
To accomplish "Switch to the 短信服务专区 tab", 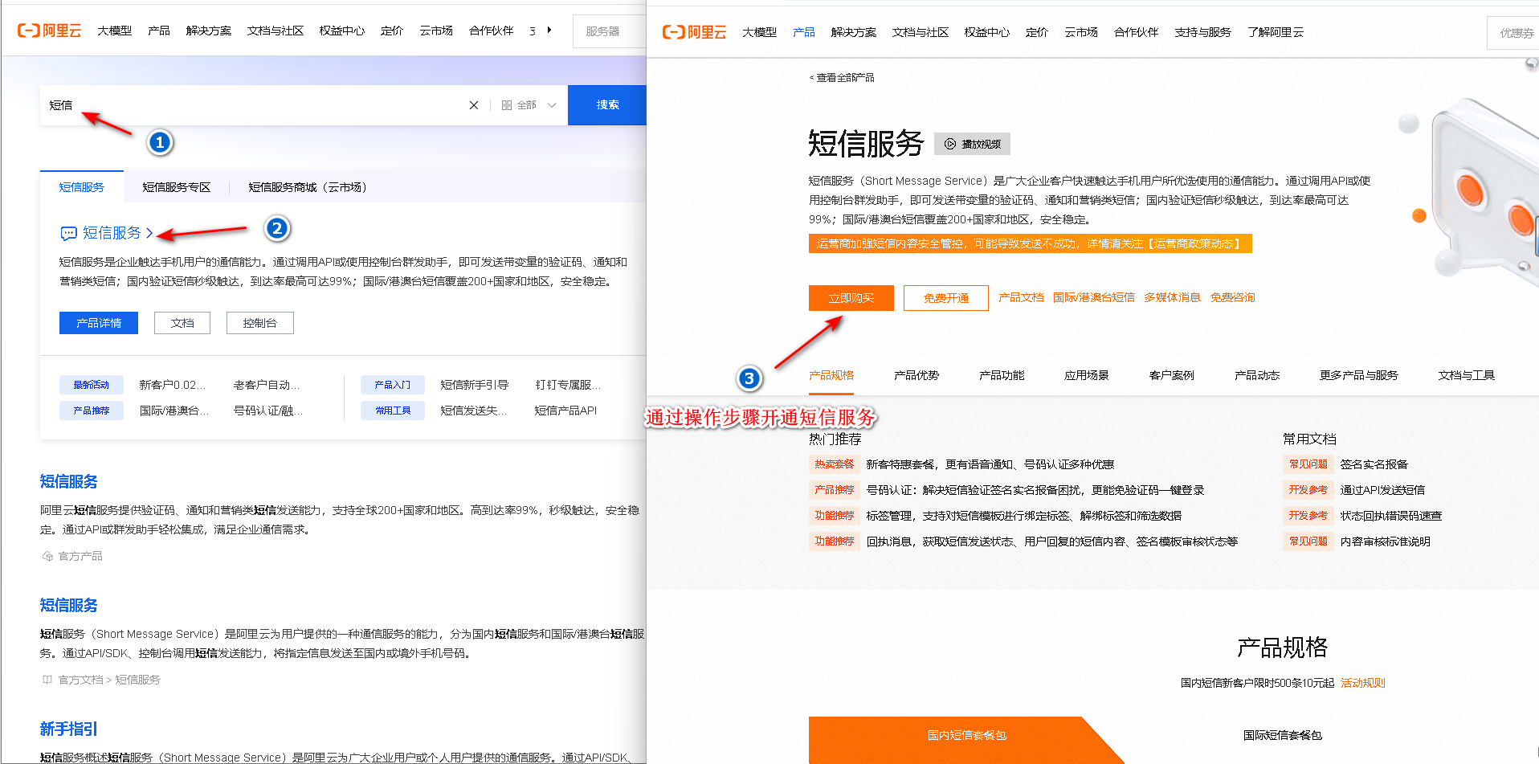I will click(176, 187).
